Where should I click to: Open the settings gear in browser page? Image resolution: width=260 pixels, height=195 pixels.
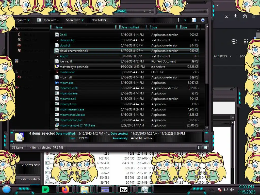click(x=234, y=41)
